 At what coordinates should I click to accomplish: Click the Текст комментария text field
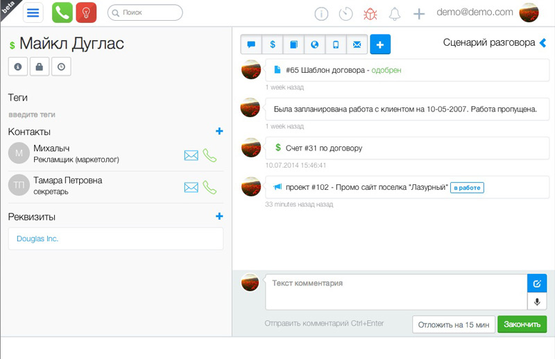395,291
